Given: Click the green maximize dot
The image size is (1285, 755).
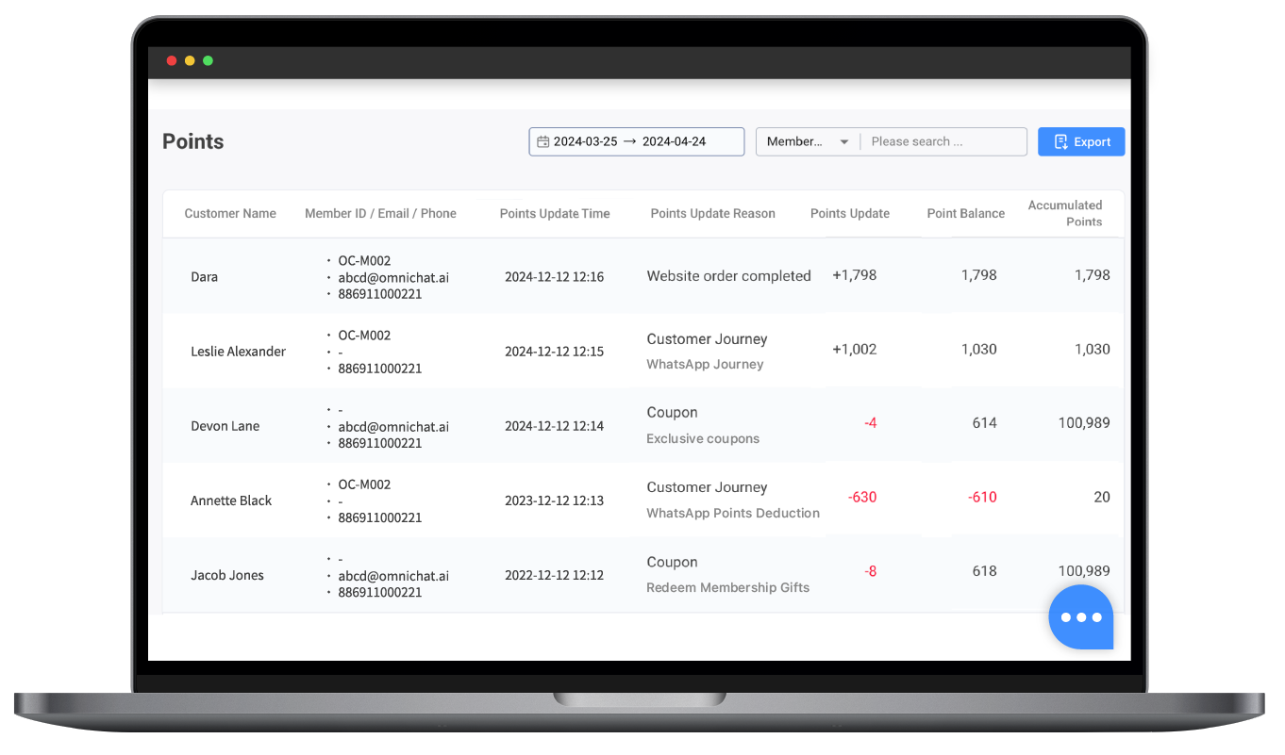Looking at the screenshot, I should pos(208,60).
